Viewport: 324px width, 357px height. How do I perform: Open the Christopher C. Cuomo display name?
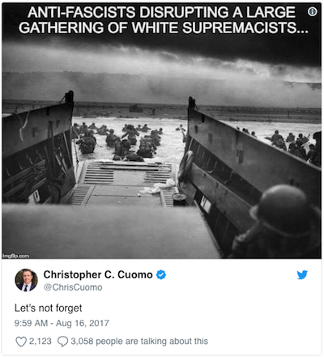point(98,274)
